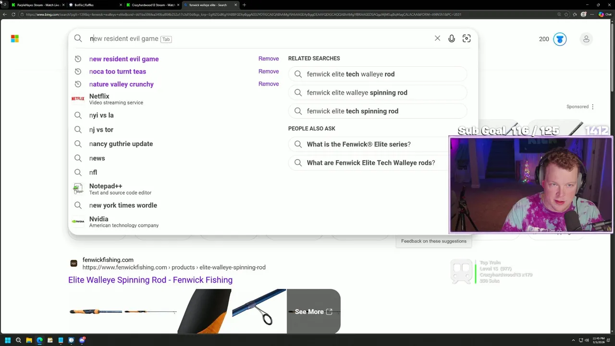Open Copilot Chat in browser toolbar

604,14
